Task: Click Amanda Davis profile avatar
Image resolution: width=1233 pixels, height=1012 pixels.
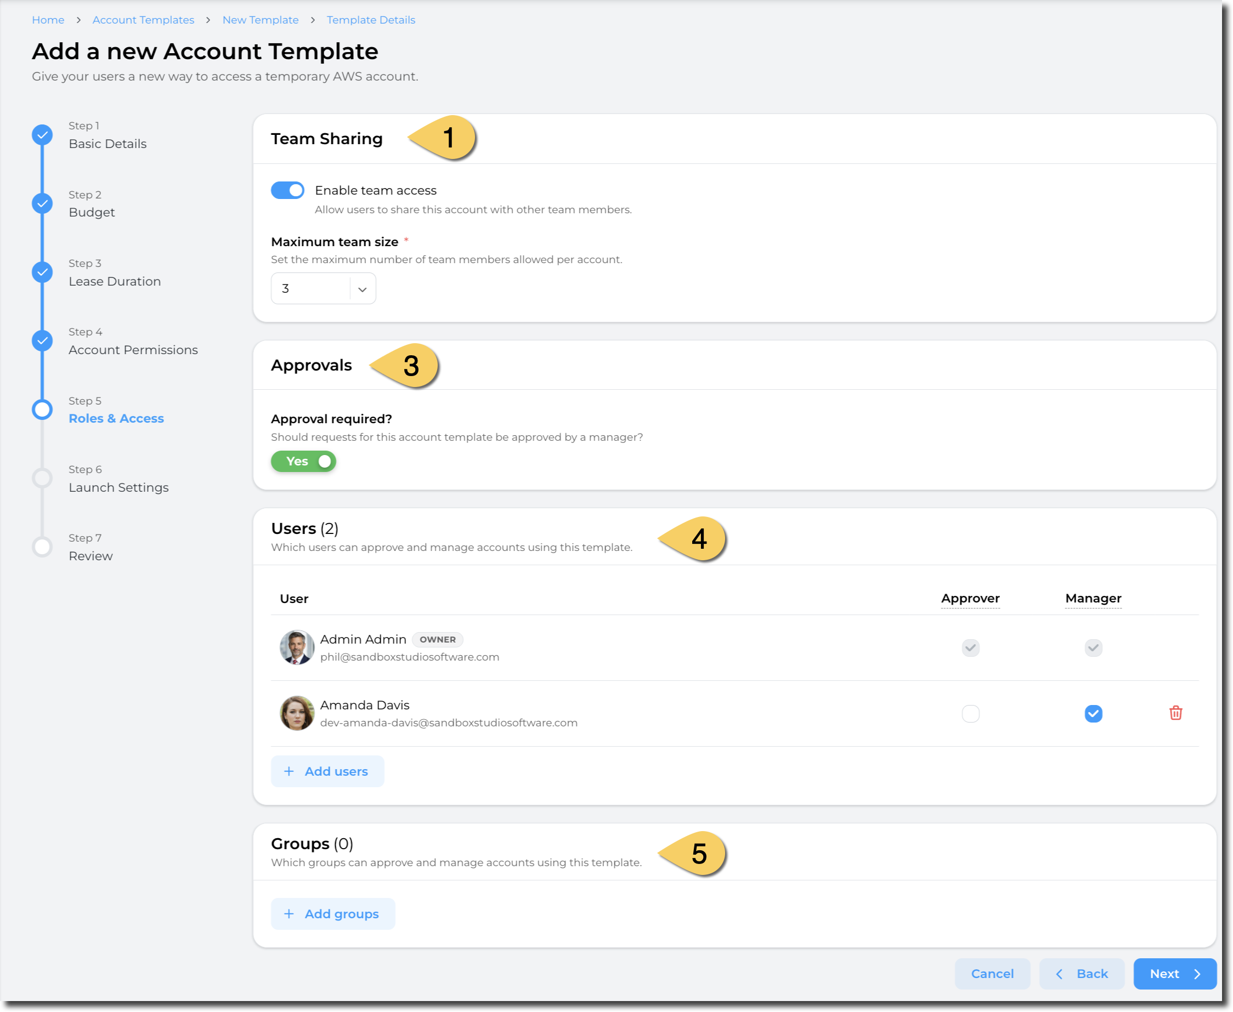Action: pos(297,713)
